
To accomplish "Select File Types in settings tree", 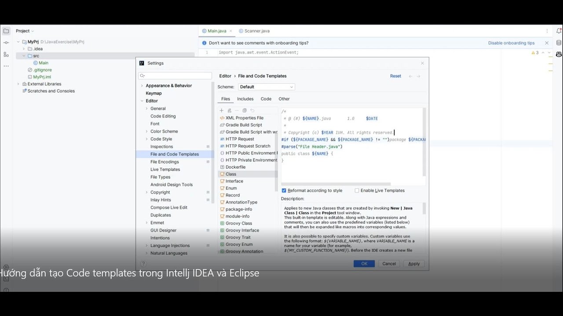I will click(160, 177).
